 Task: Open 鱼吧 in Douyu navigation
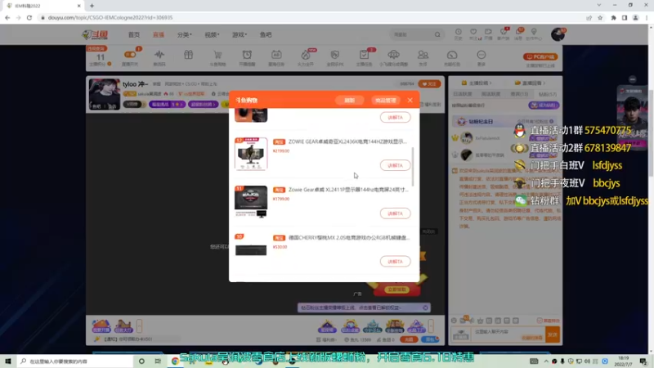(266, 34)
